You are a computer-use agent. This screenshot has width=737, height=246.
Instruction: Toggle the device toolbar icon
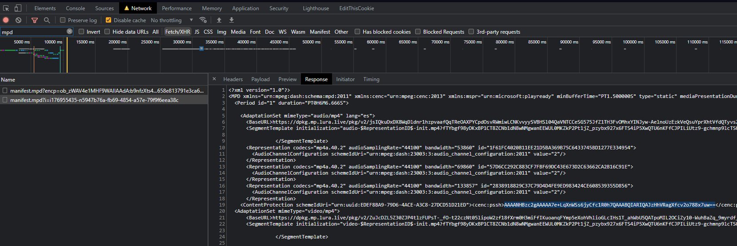point(18,8)
